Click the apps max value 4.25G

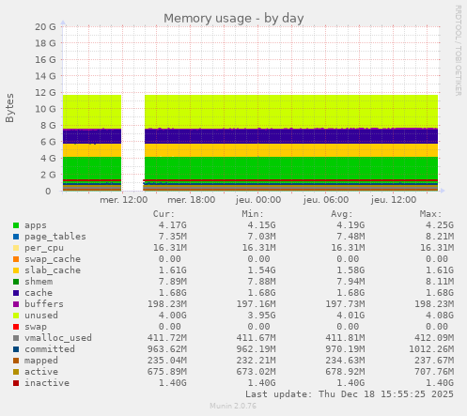coord(440,225)
